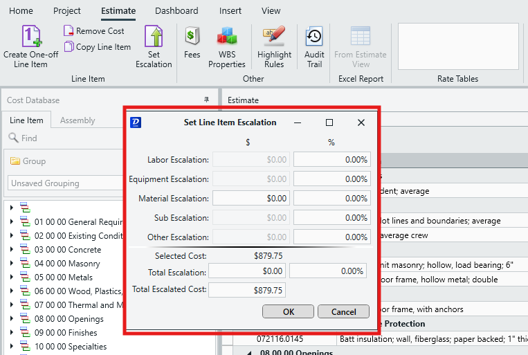This screenshot has height=355, width=528.
Task: Pin the Cost Database panel
Action: click(206, 100)
